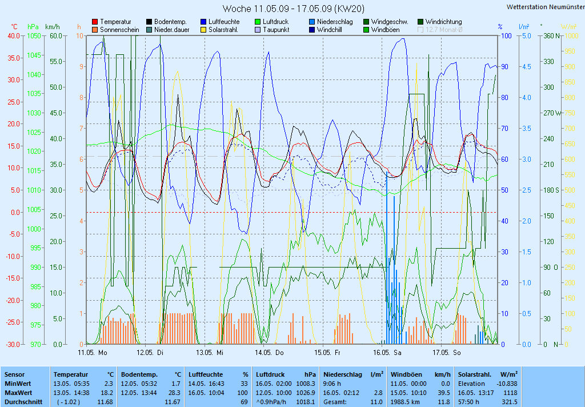Click the lavender Taupunkt legend square
The width and height of the screenshot is (585, 407).
(258, 30)
